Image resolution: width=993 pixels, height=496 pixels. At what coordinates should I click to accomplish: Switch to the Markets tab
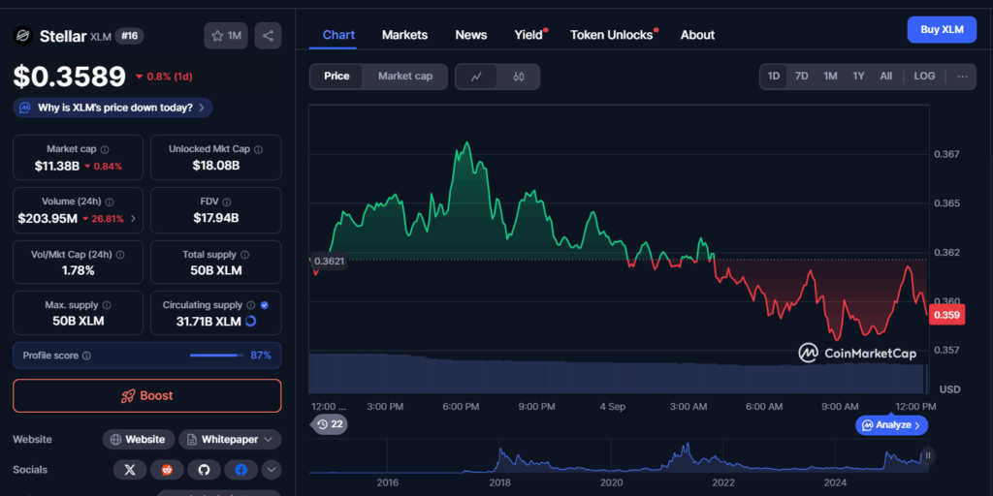click(404, 35)
